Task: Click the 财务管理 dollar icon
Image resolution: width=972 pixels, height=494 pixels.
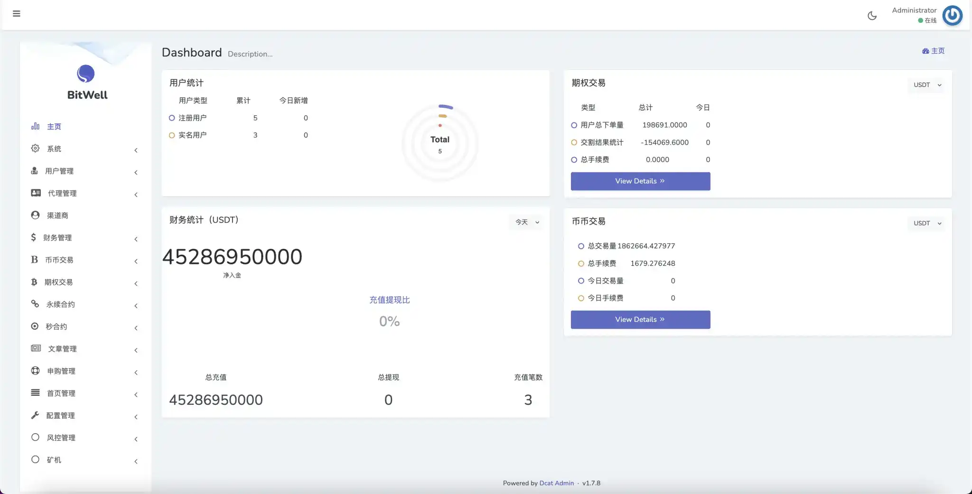Action: pos(33,237)
